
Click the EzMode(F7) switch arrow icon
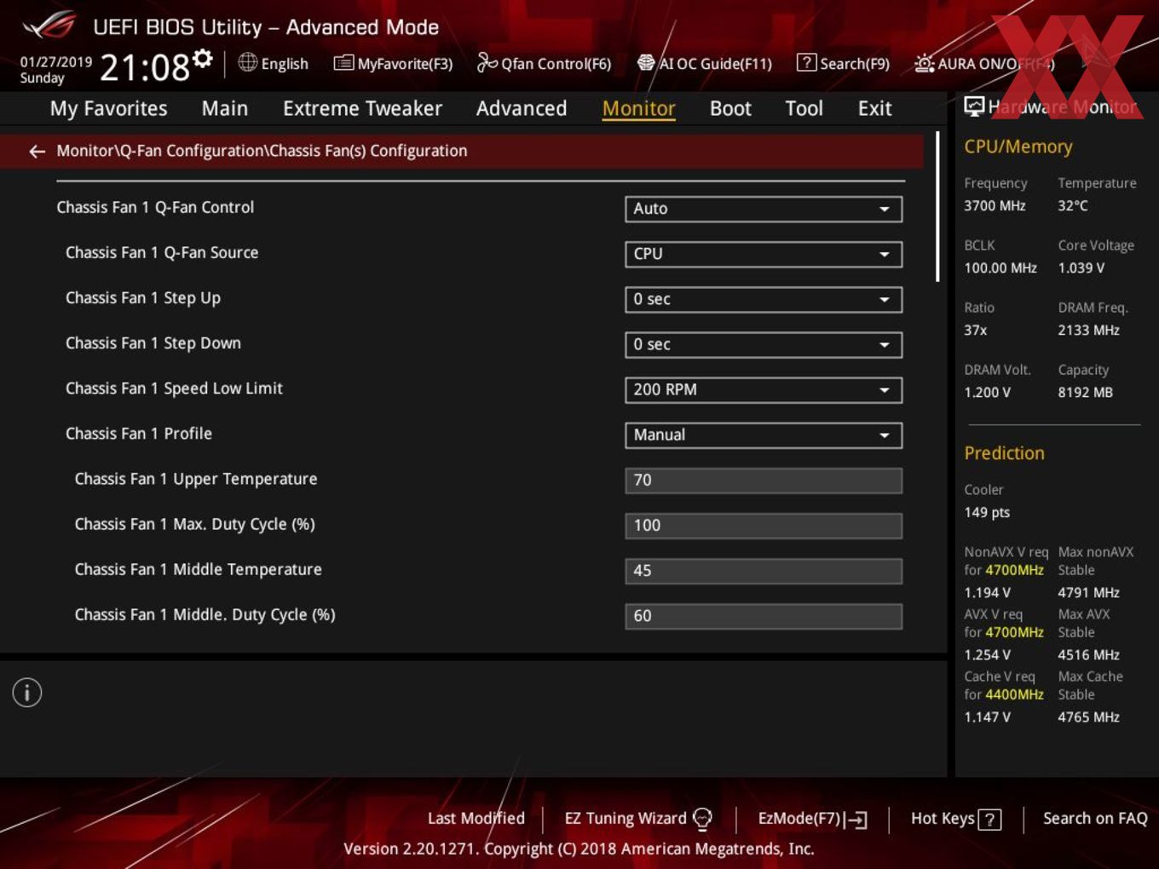[856, 820]
